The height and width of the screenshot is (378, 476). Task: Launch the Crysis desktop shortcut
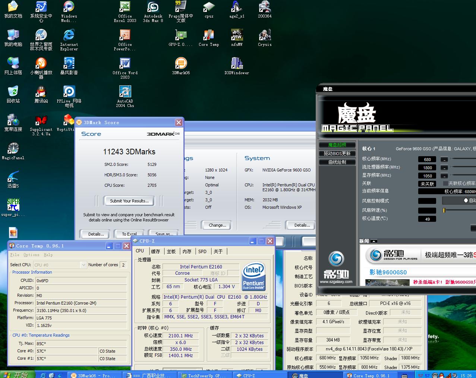(x=265, y=38)
